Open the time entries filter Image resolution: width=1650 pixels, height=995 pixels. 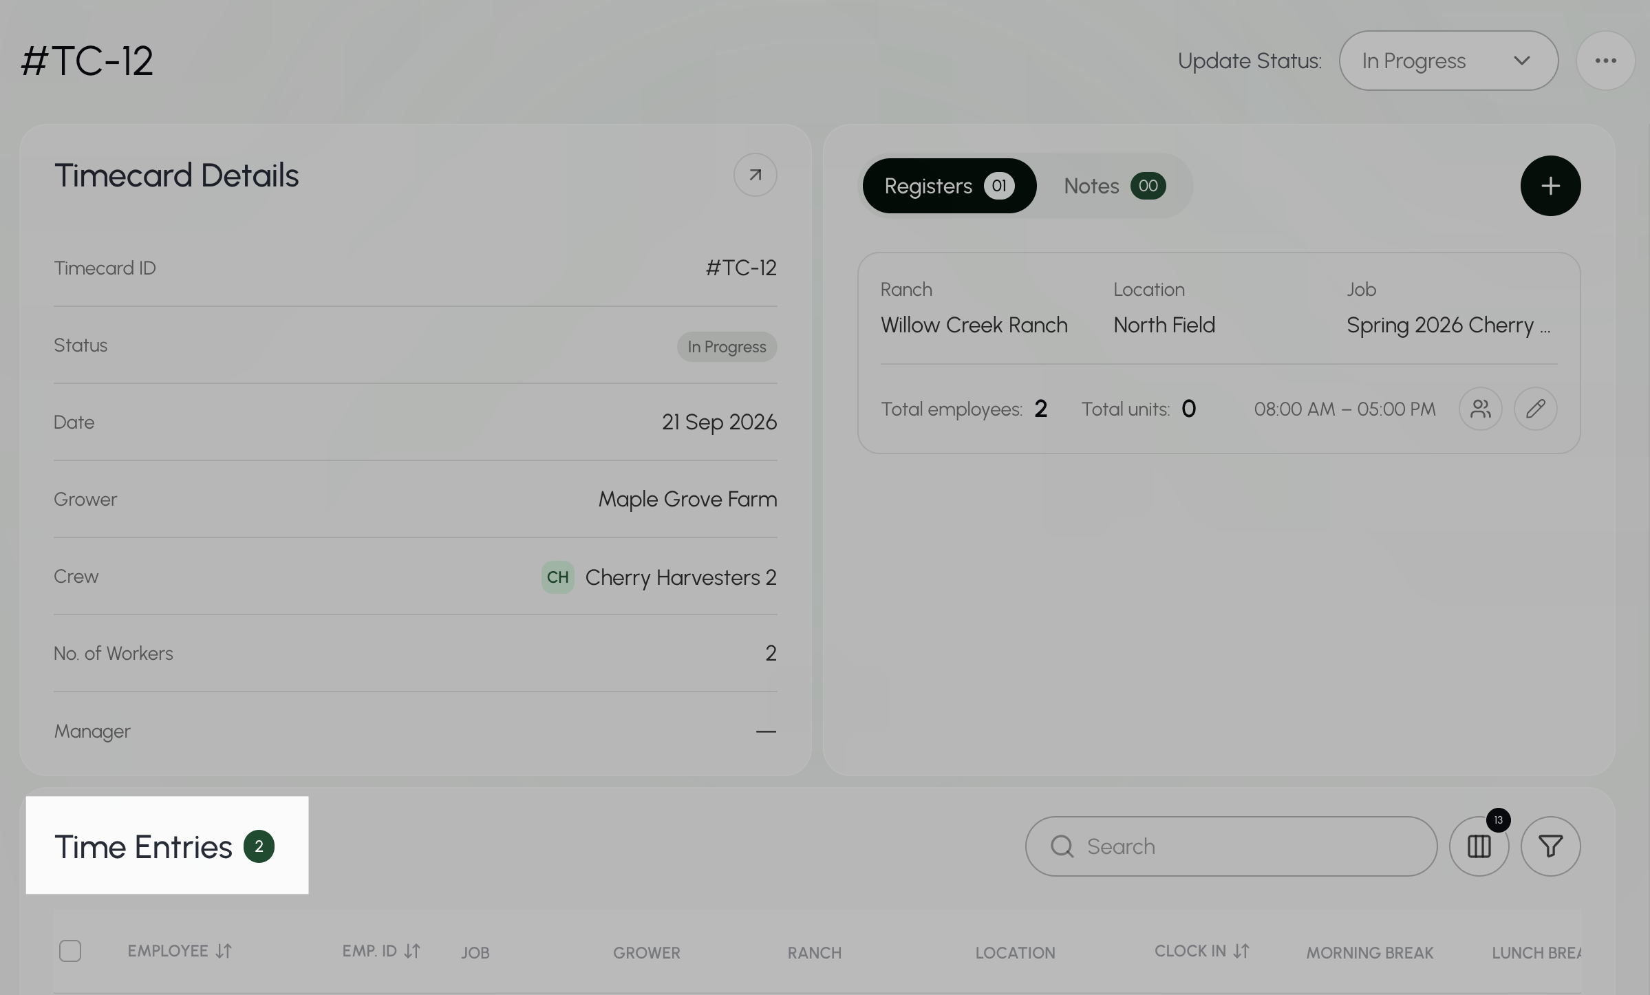coord(1550,846)
